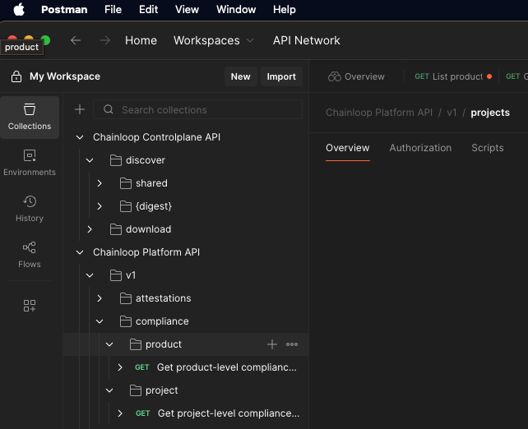The image size is (528, 429).
Task: Collapse the project folder chevron
Action: pos(109,390)
